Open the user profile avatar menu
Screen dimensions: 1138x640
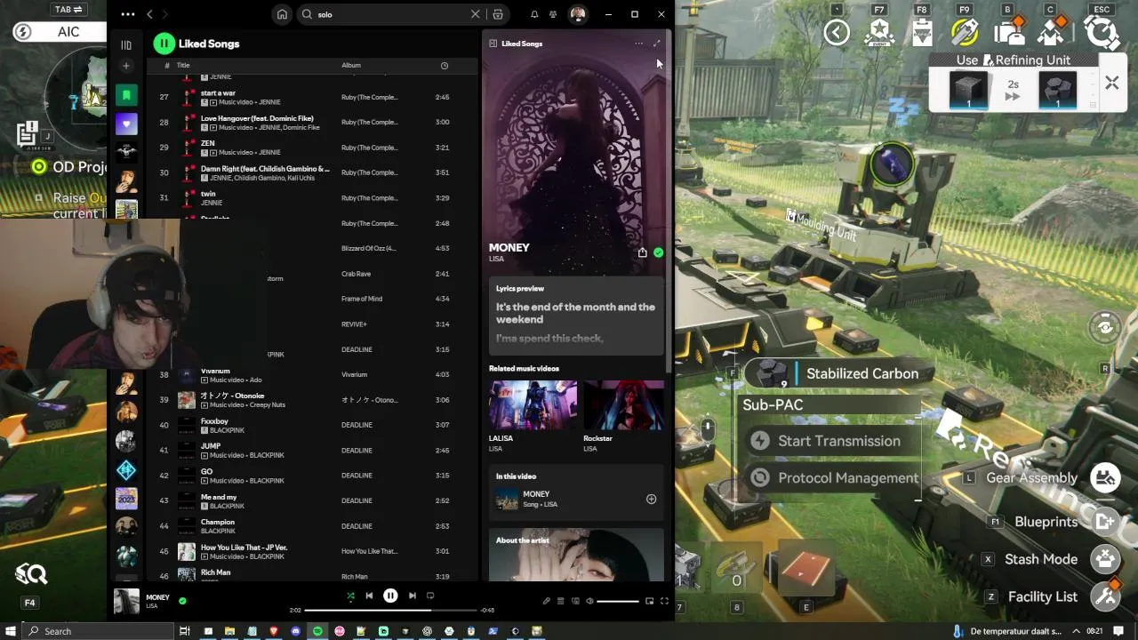[x=578, y=14]
